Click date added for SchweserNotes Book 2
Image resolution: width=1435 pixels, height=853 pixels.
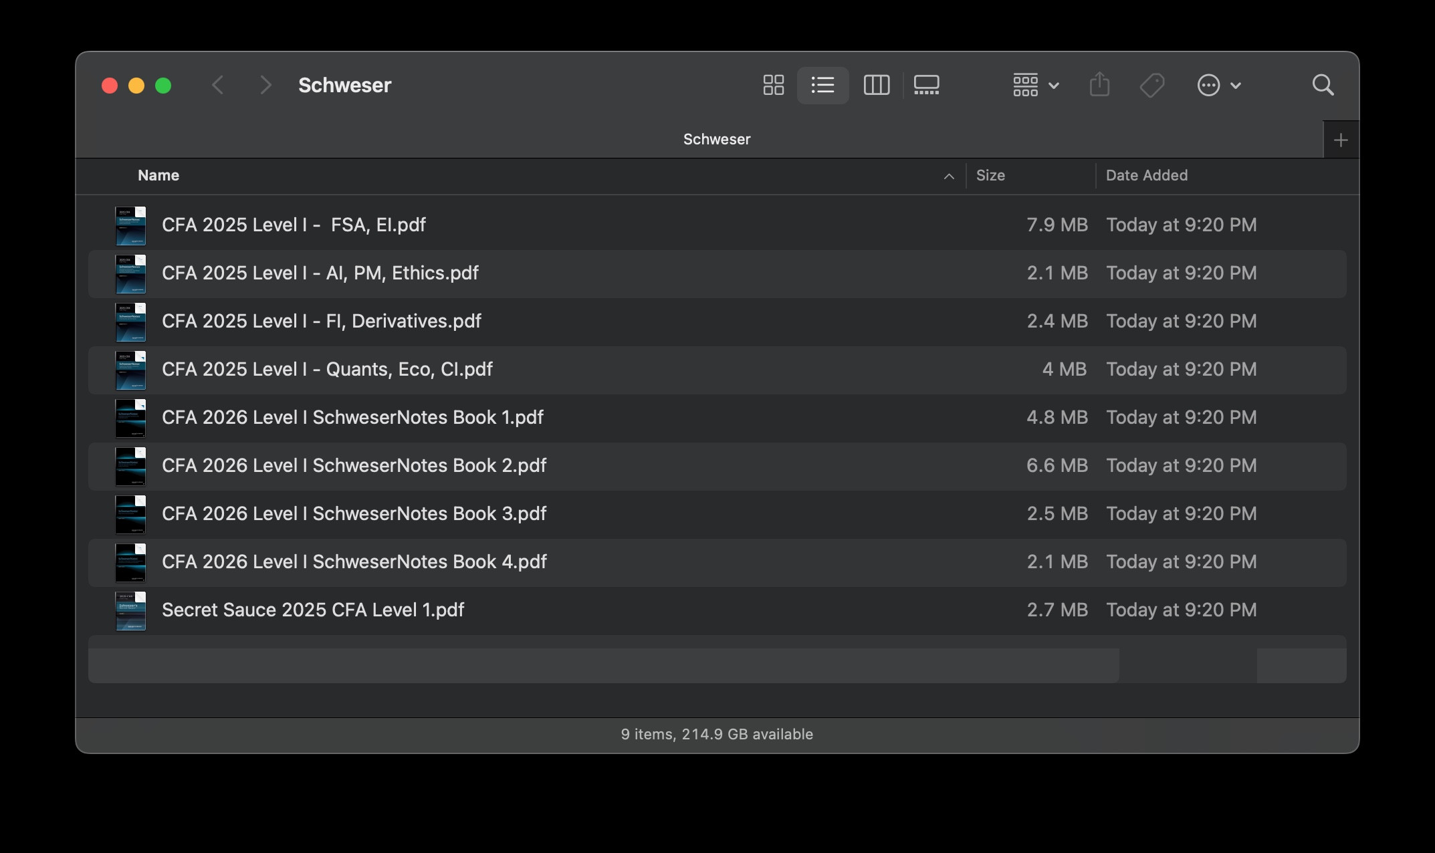pyautogui.click(x=1182, y=465)
